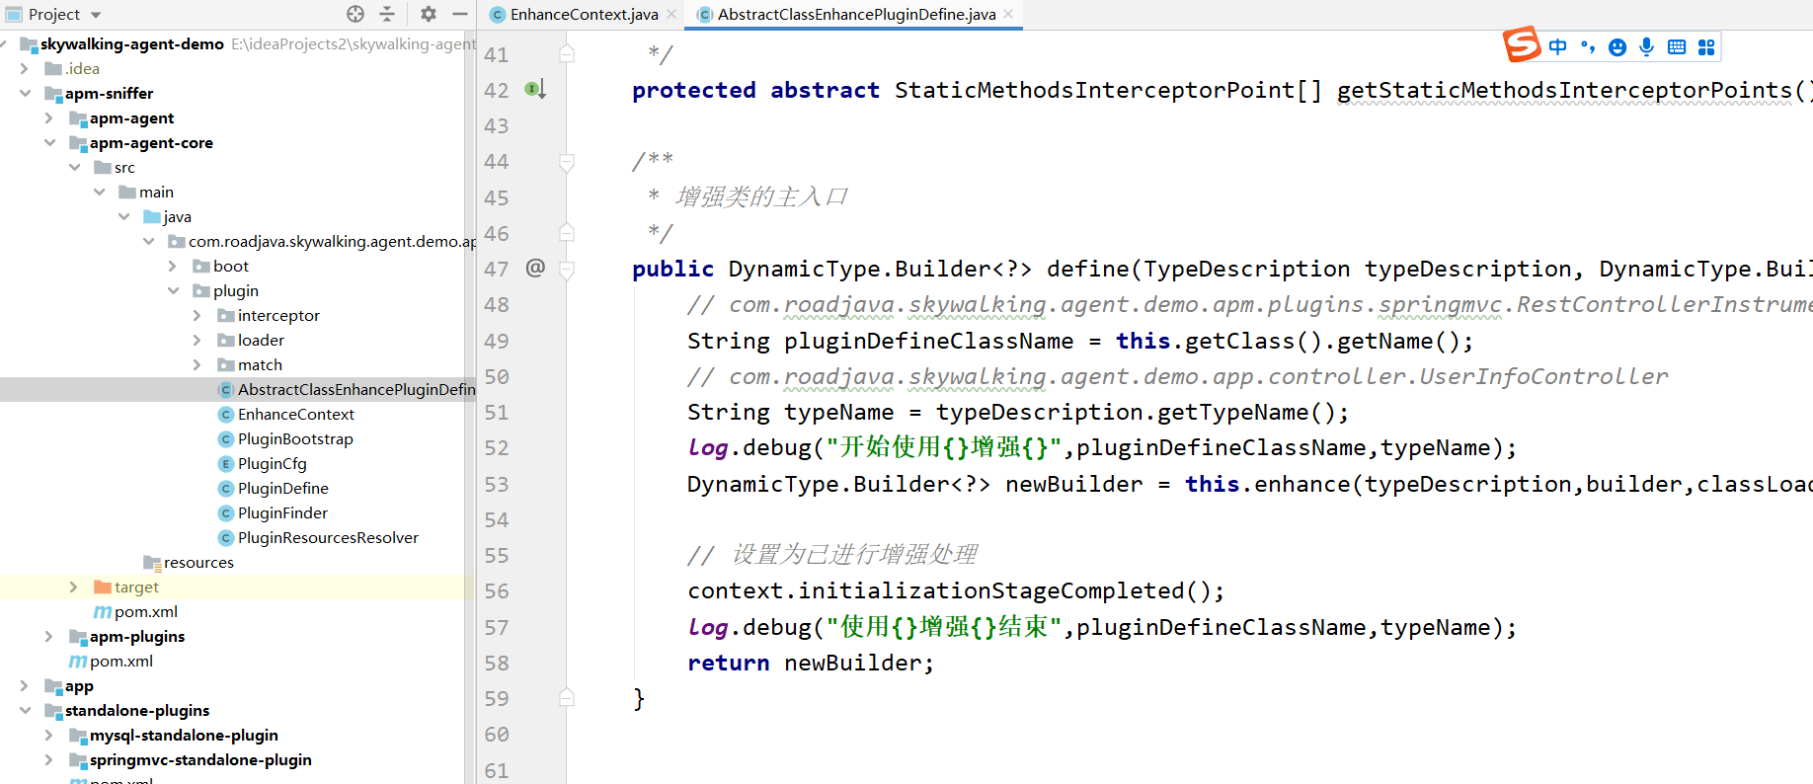Expand the boot package

(x=172, y=266)
